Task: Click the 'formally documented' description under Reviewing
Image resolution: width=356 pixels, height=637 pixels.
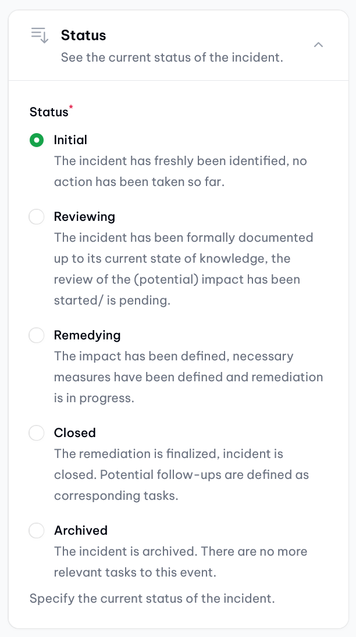Action: pos(184,269)
